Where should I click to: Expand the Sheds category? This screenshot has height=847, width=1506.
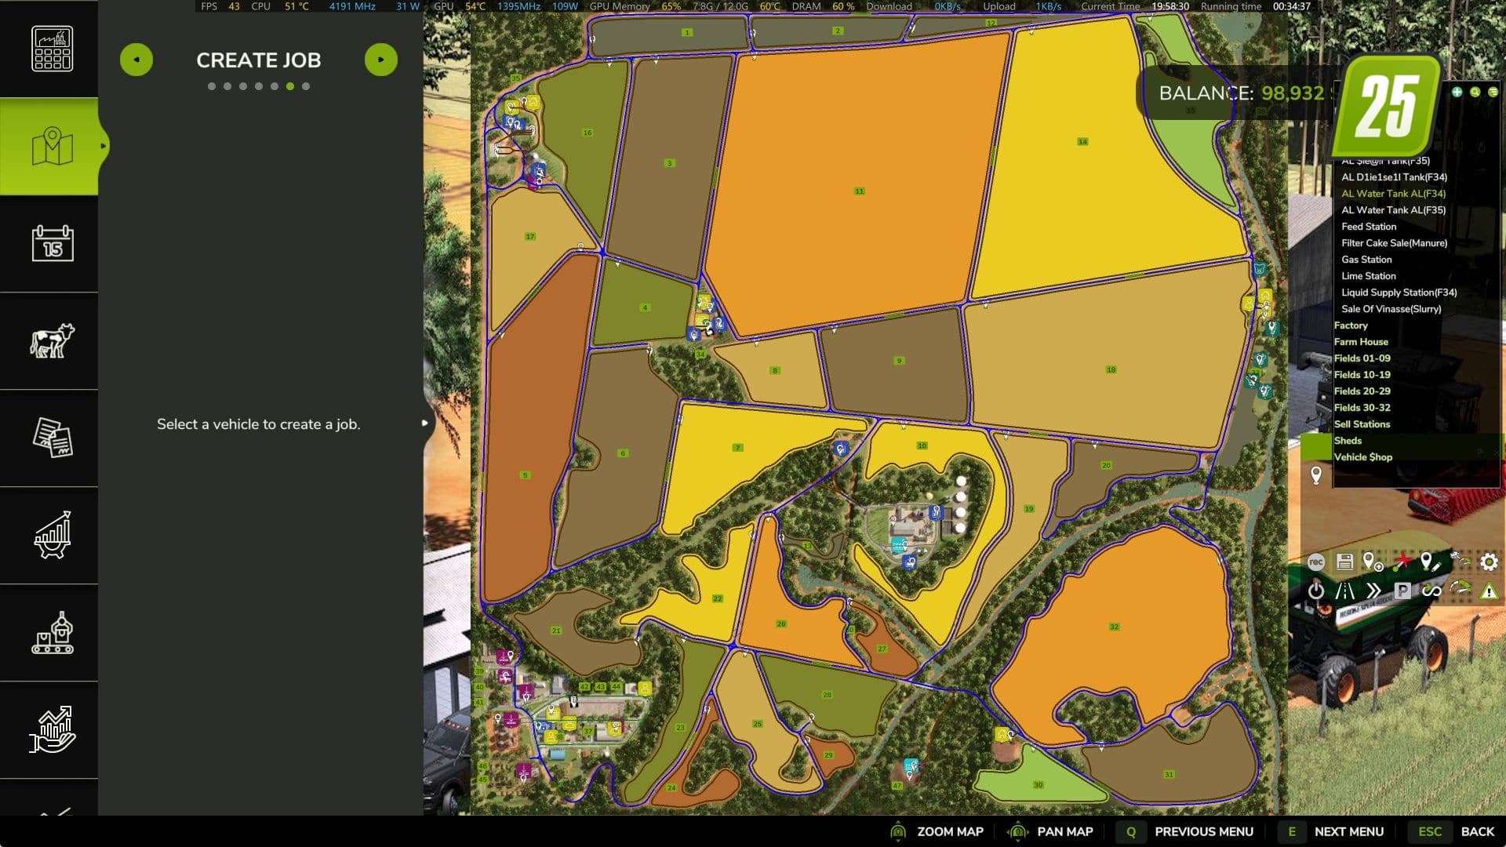tap(1348, 441)
